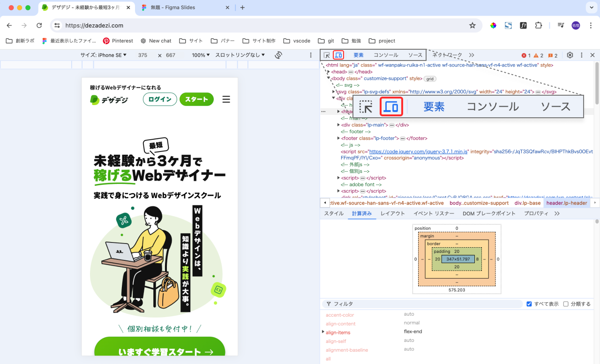
Task: Toggle the grid badge on body element
Action: click(x=430, y=79)
